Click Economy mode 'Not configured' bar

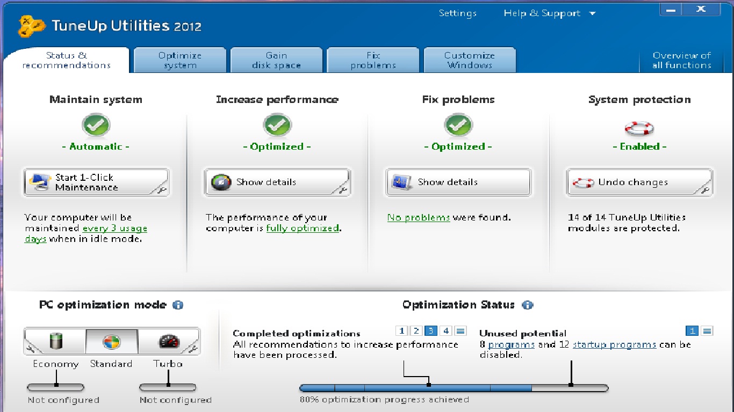(x=56, y=387)
